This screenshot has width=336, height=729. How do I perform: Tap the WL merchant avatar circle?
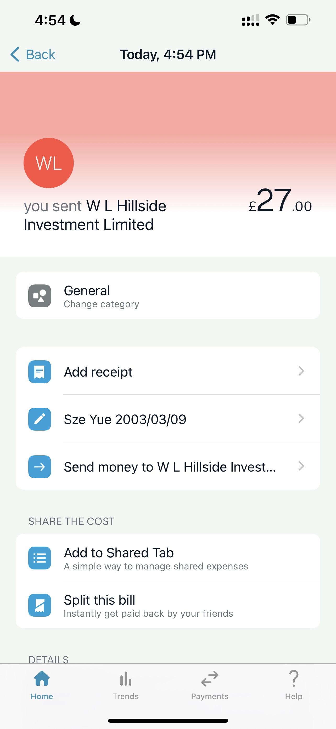click(x=48, y=163)
